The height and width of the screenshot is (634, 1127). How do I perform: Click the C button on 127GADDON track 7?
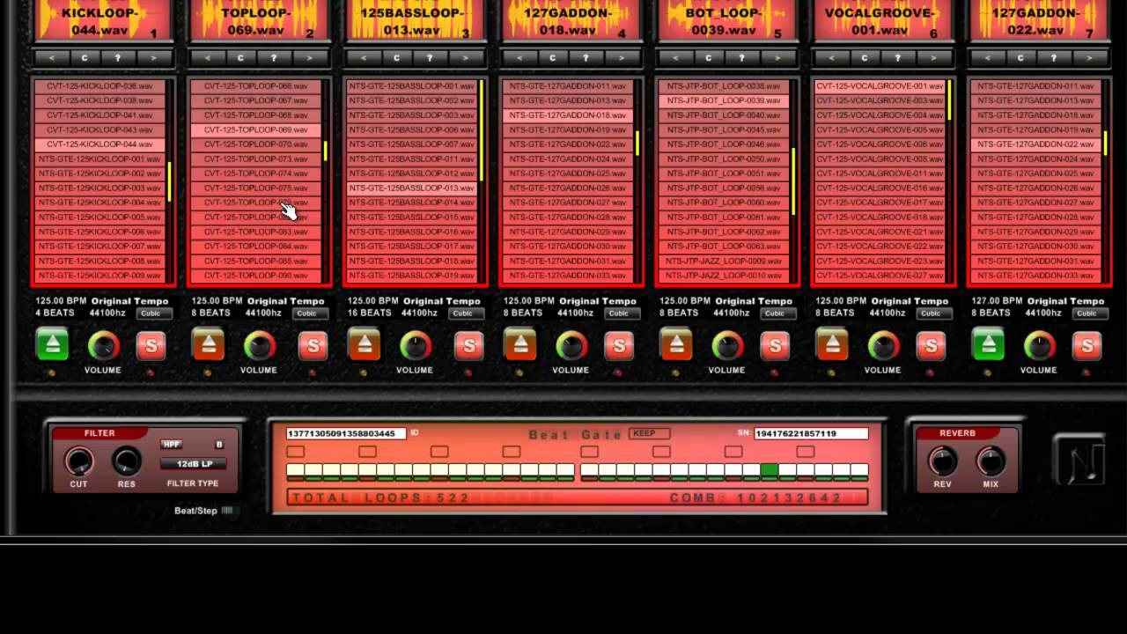pos(1020,58)
